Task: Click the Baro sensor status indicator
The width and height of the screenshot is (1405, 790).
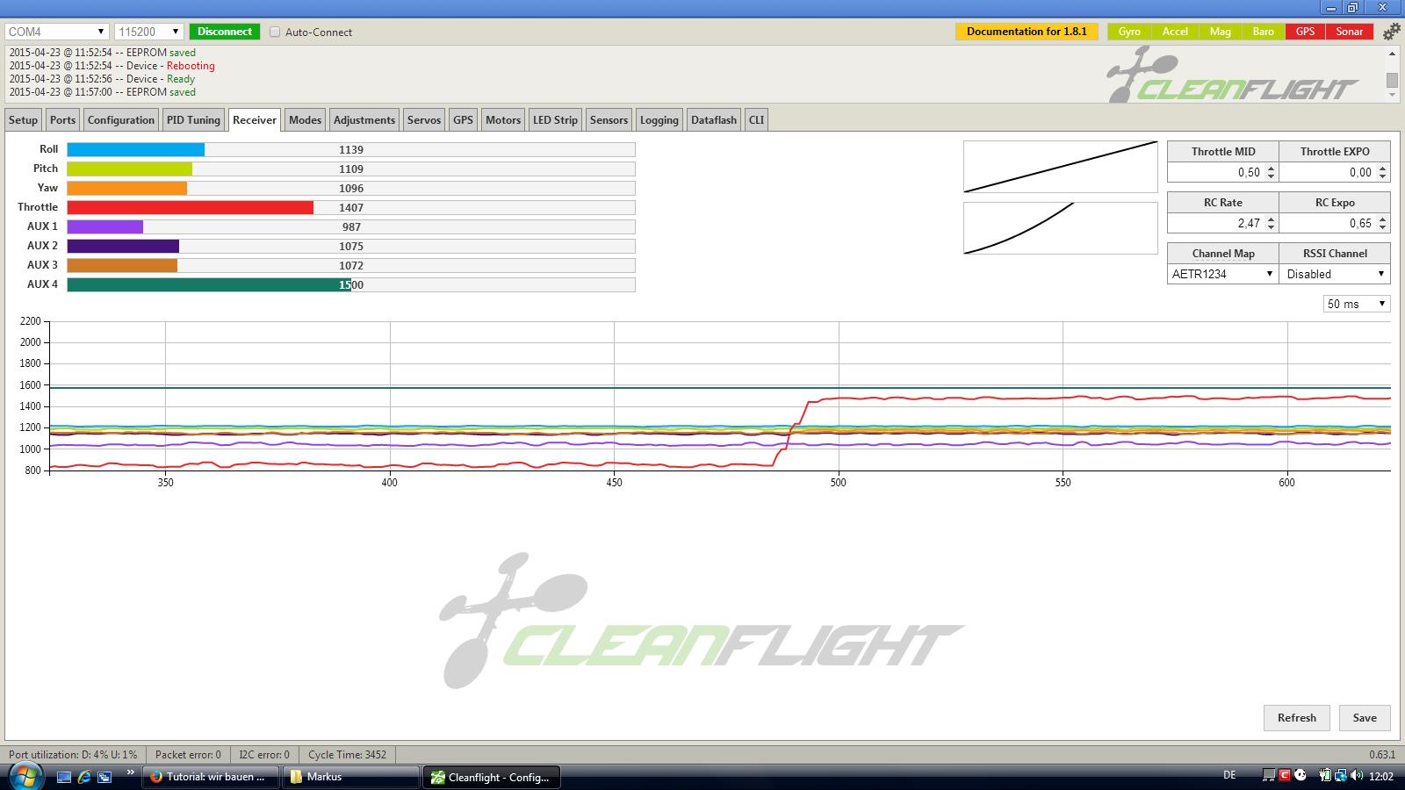Action: (x=1264, y=32)
